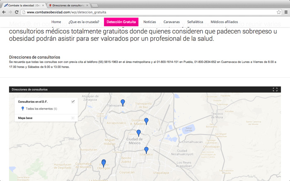290x181 pixels.
Task: Open the Chrome hamburger menu
Action: (x=286, y=12)
